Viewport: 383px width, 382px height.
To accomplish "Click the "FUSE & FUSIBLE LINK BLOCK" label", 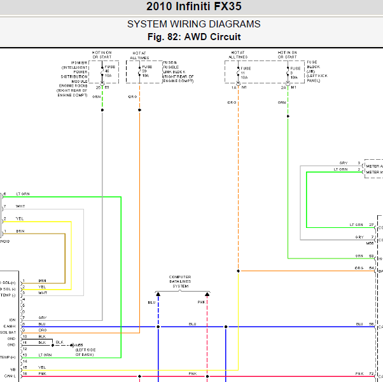I will pyautogui.click(x=178, y=71).
